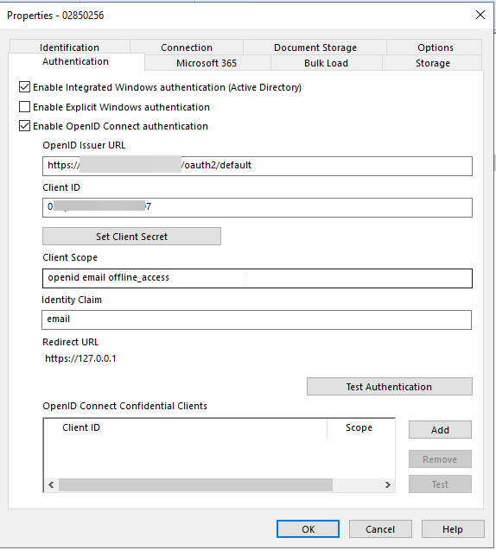Open the Connection tab

tap(187, 47)
